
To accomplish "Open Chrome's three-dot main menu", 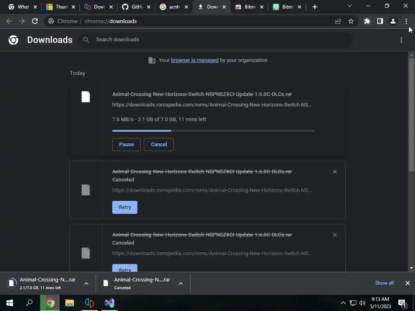I will point(406,21).
